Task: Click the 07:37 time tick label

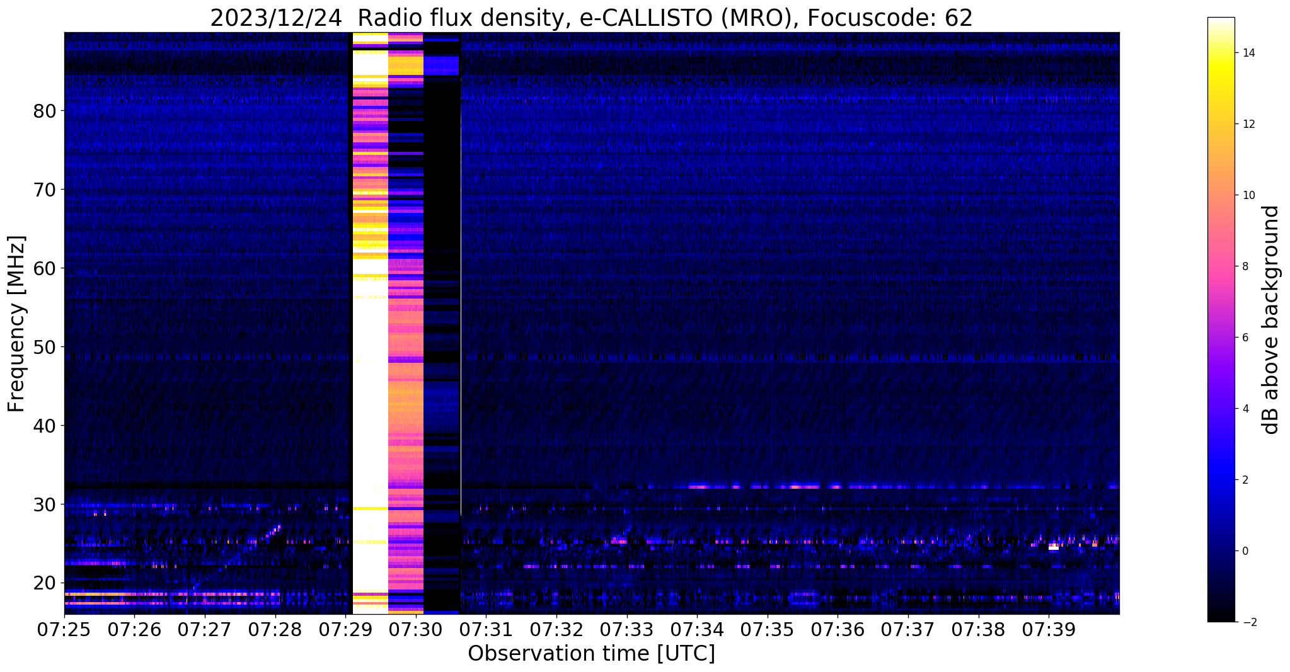Action: pyautogui.click(x=907, y=629)
